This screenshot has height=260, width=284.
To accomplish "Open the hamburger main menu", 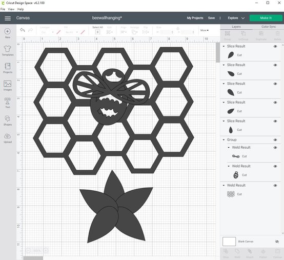I will tap(8, 18).
